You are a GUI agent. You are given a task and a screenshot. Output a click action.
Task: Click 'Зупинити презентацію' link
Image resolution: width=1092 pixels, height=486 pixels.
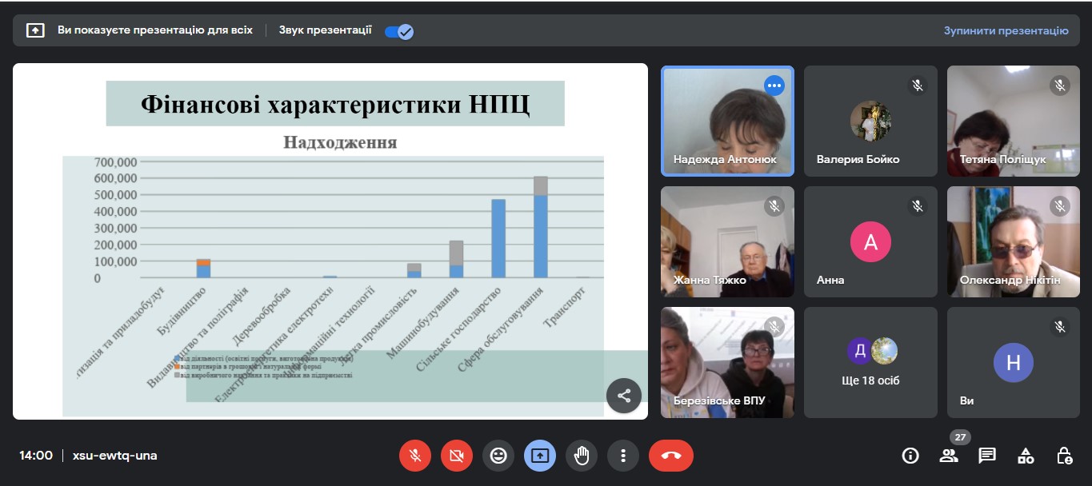pos(1006,31)
